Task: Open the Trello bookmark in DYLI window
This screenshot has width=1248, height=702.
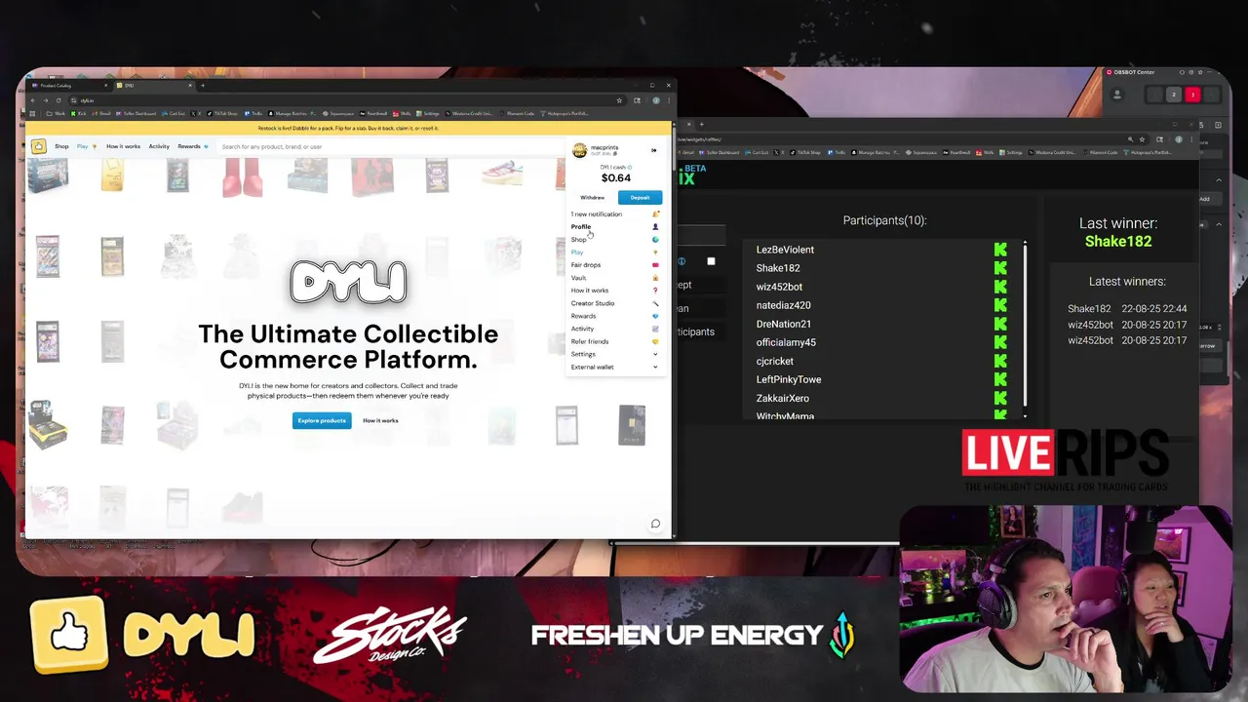Action: [254, 113]
